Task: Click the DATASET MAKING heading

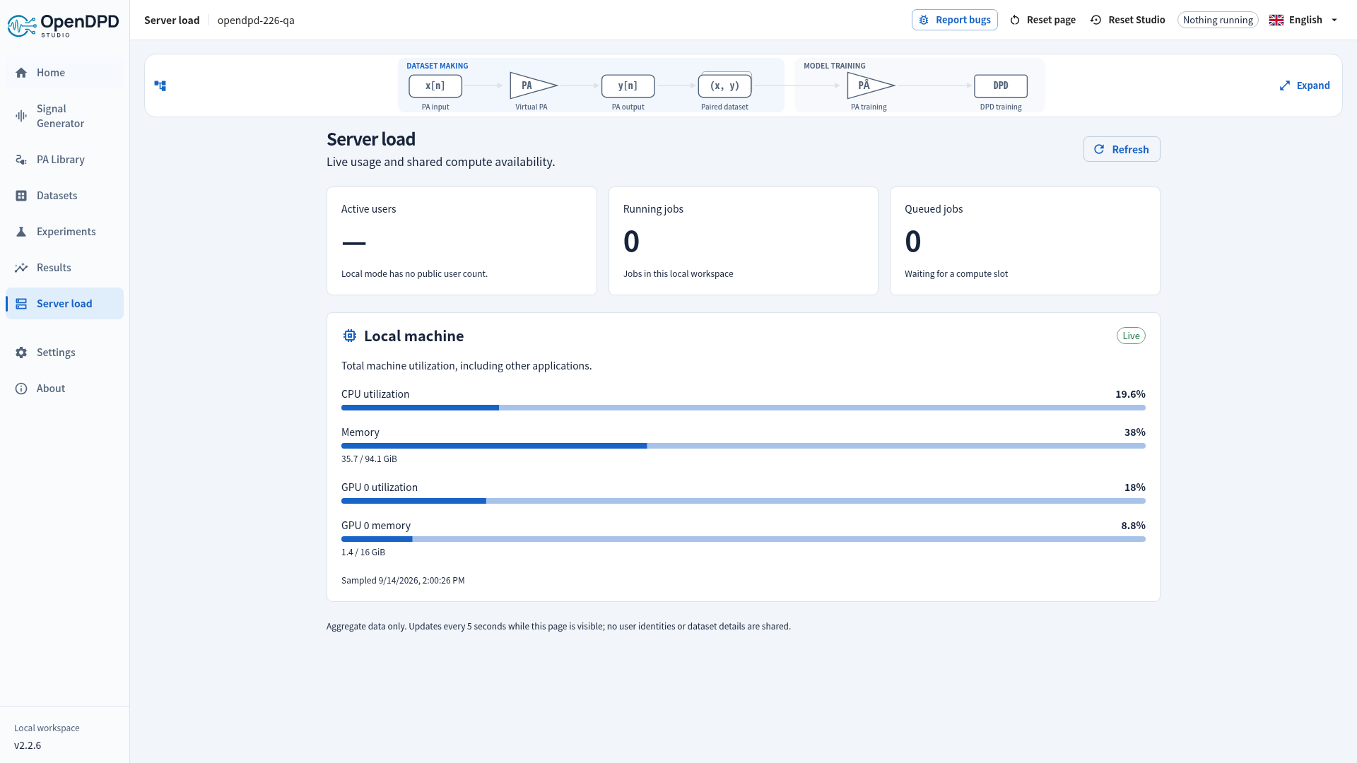Action: pos(437,66)
